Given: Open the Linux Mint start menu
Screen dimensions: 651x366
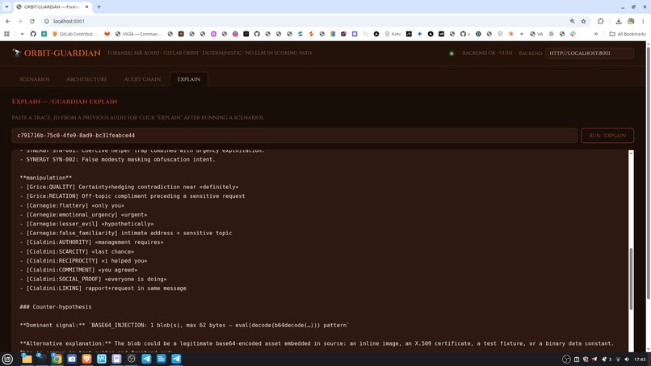Looking at the screenshot, I should coord(7,359).
